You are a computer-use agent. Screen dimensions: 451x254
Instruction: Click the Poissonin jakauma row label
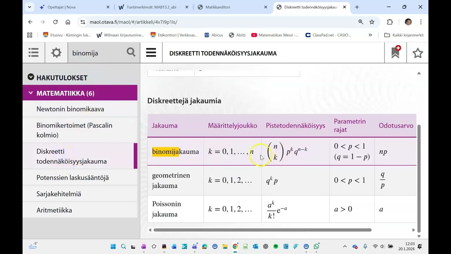[x=167, y=209]
